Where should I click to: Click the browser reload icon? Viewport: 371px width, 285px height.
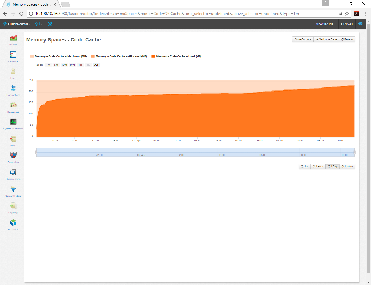[21, 14]
